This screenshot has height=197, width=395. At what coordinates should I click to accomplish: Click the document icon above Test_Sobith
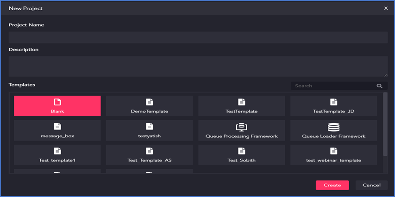[x=242, y=151]
